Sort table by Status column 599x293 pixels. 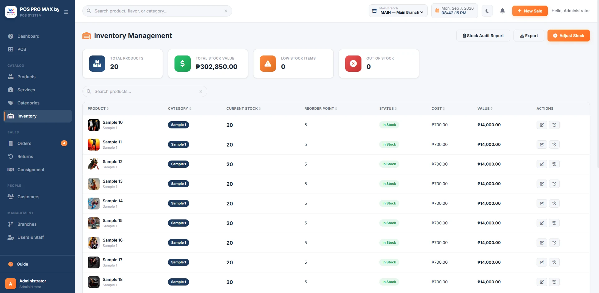click(388, 108)
